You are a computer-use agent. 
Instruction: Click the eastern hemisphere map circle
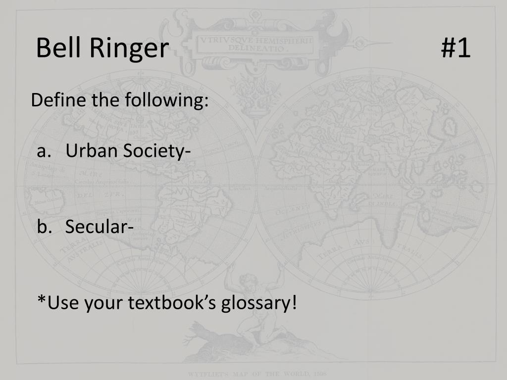377,184
